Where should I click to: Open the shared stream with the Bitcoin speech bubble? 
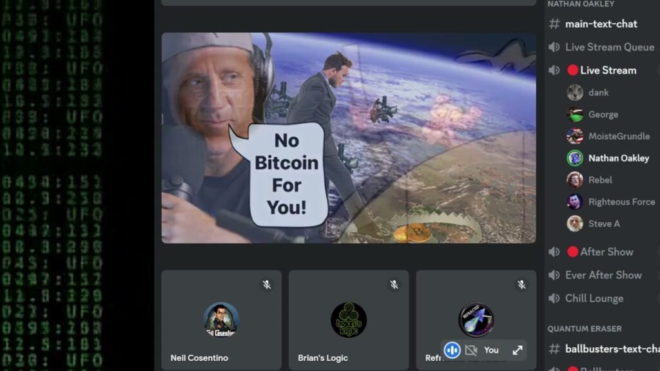349,138
